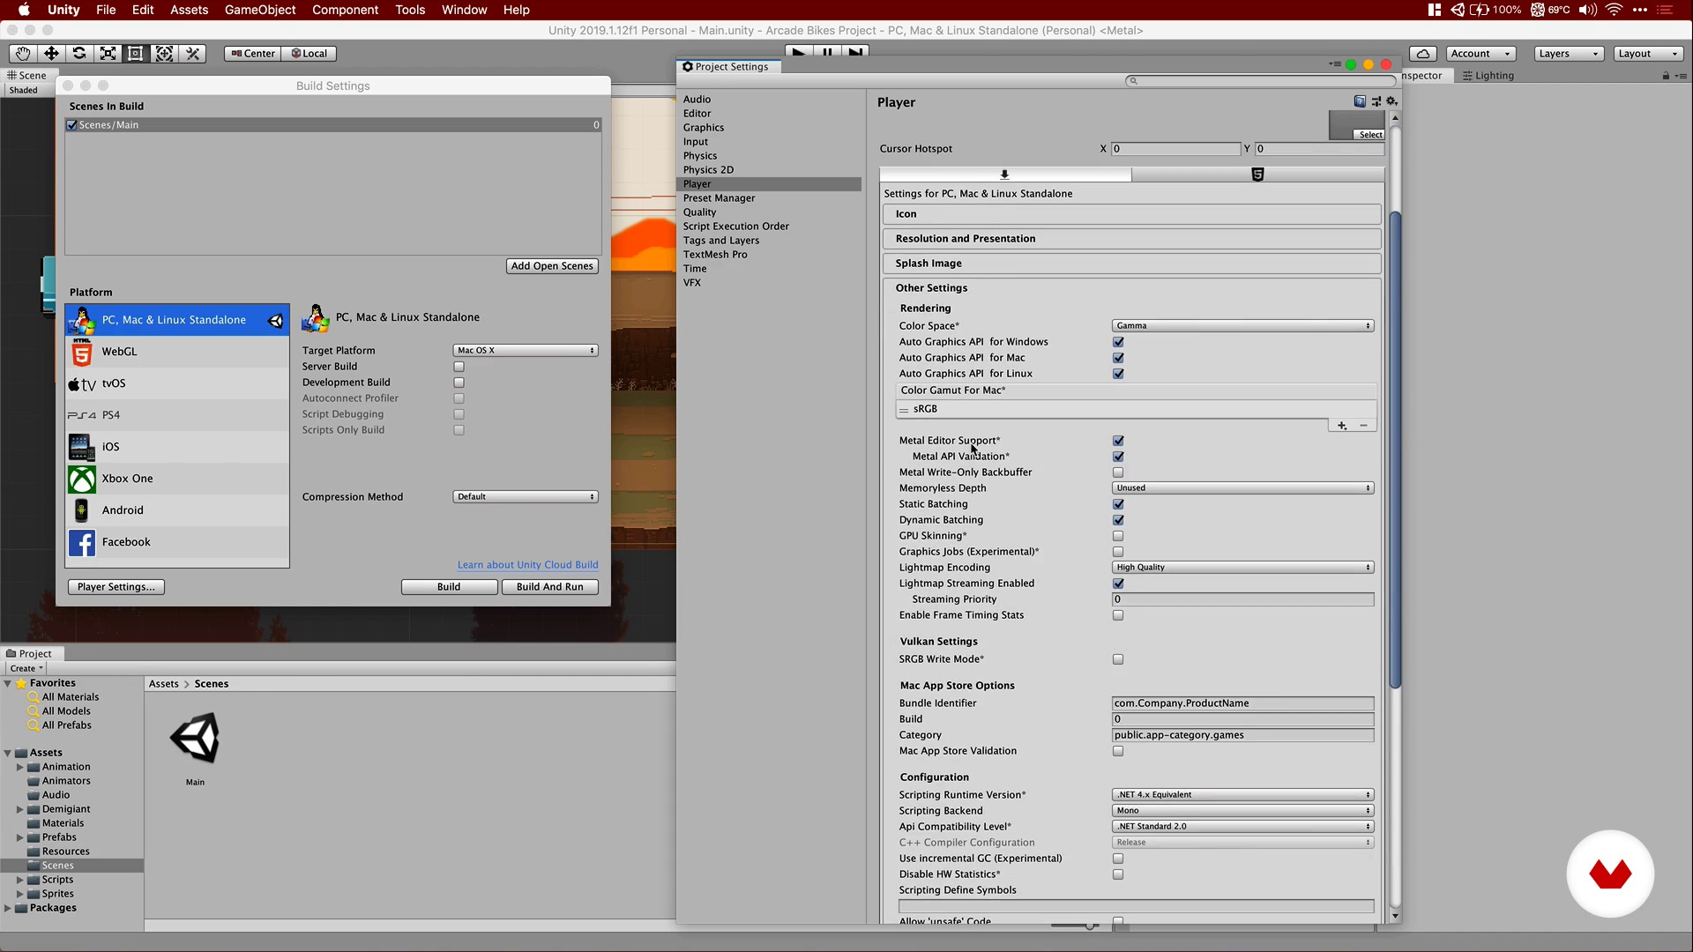This screenshot has height=952, width=1693.
Task: Toggle Auto Graphics API for Mac
Action: (1118, 358)
